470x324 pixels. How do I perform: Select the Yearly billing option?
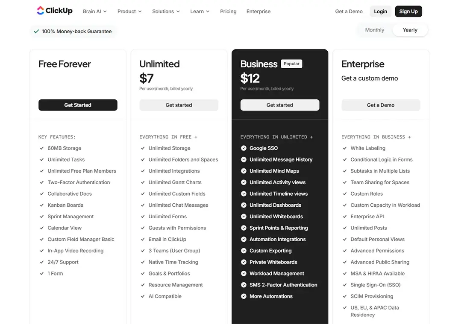[410, 30]
